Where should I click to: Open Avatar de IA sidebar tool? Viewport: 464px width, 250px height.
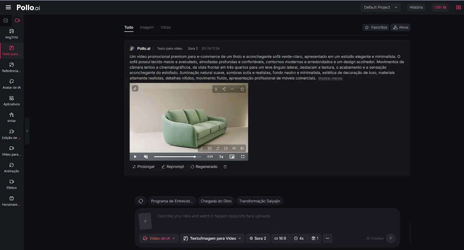click(12, 84)
